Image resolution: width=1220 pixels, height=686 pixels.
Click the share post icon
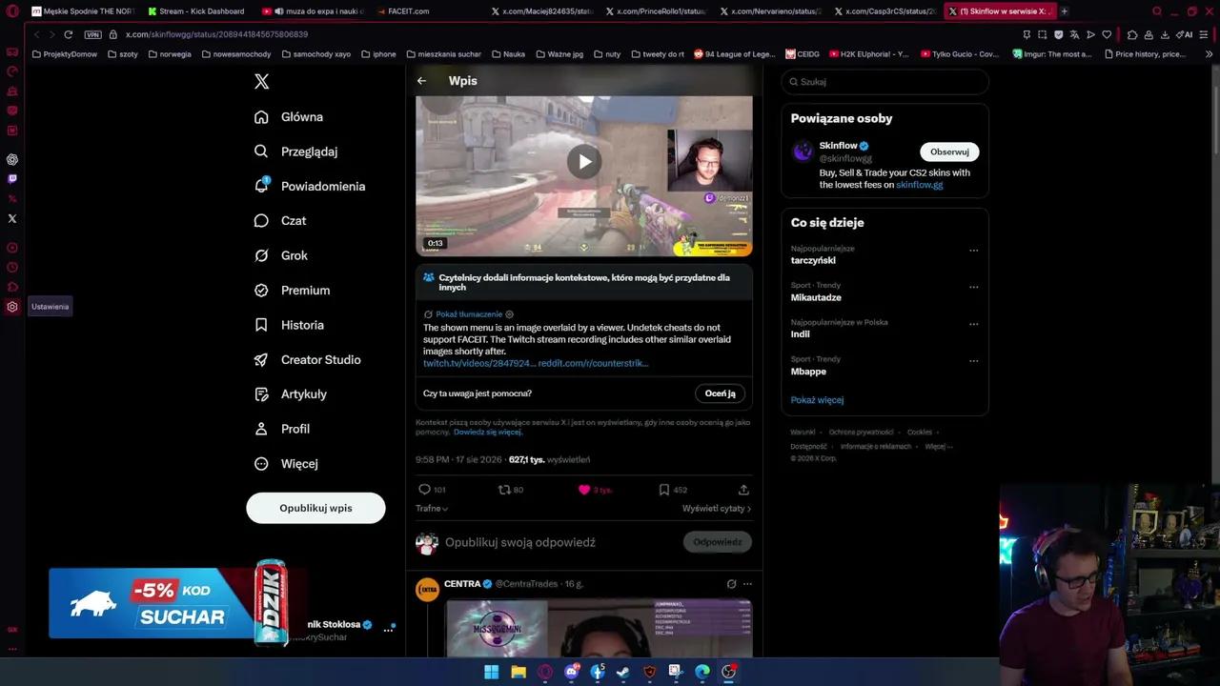(743, 490)
